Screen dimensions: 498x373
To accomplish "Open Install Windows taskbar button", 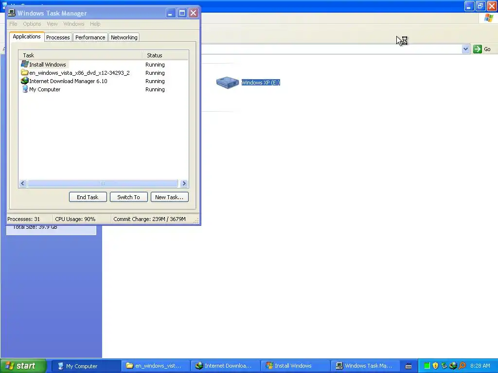I will (x=295, y=366).
